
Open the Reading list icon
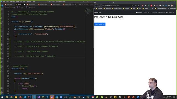click(x=171, y=9)
